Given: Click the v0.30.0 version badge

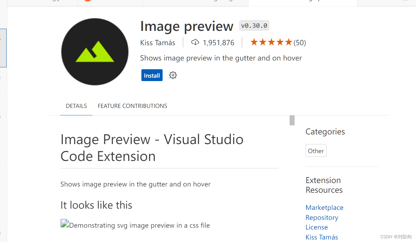Looking at the screenshot, I should pos(254,26).
